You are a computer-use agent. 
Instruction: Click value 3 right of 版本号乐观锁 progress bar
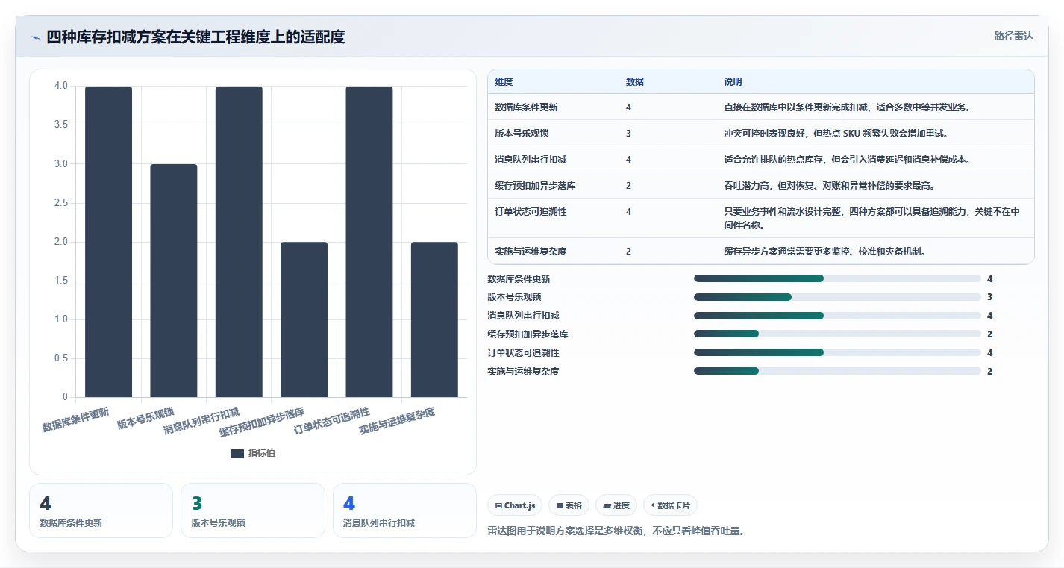[x=989, y=297]
